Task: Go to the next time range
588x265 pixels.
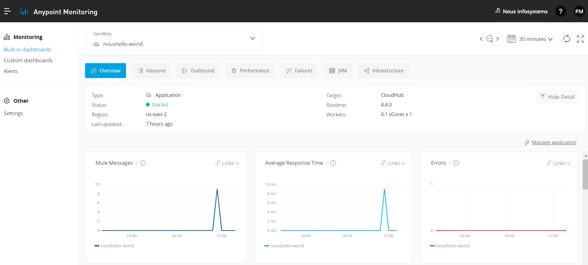Action: (498, 39)
